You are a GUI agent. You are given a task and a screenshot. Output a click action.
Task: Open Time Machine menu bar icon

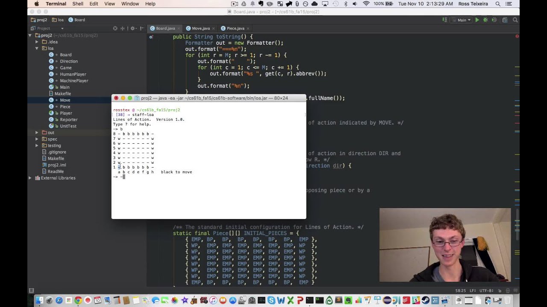pos(335,4)
